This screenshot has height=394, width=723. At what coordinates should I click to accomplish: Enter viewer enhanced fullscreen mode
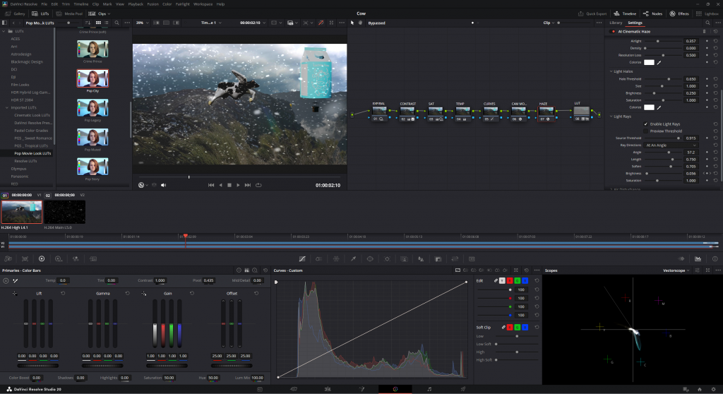click(331, 23)
